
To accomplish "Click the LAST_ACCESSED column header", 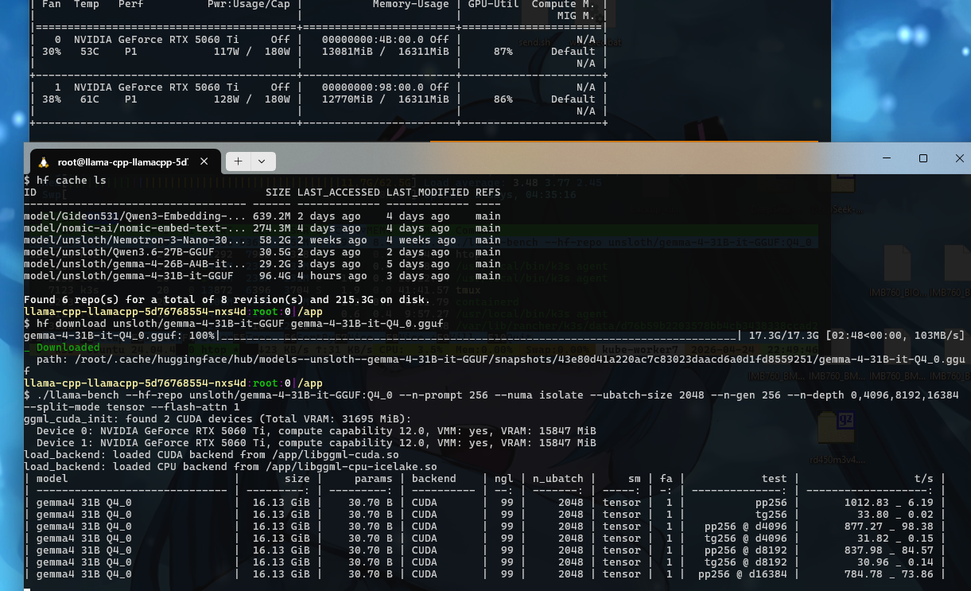I will (339, 192).
